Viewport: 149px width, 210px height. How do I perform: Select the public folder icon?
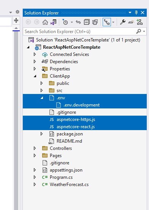click(52, 83)
